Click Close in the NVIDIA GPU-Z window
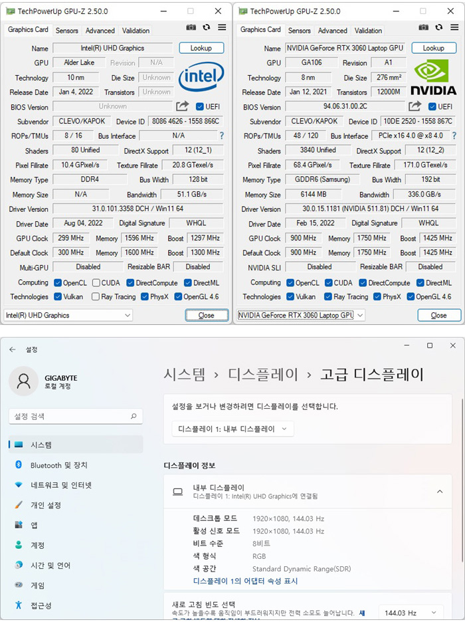465x624 pixels. pos(439,315)
